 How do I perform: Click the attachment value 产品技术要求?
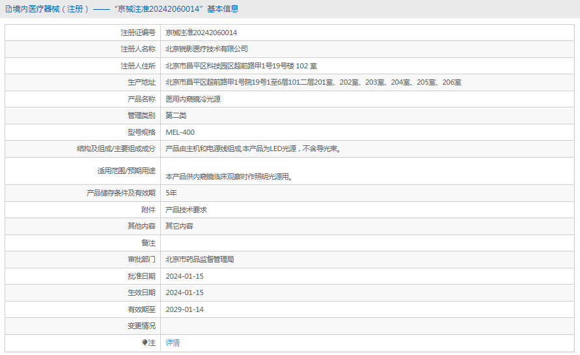(186, 210)
